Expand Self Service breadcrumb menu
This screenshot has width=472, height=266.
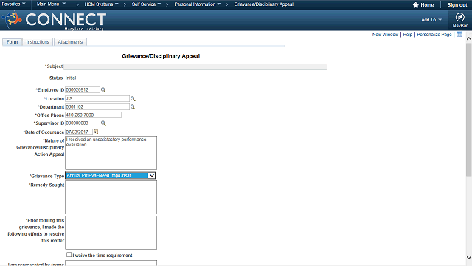[146, 4]
